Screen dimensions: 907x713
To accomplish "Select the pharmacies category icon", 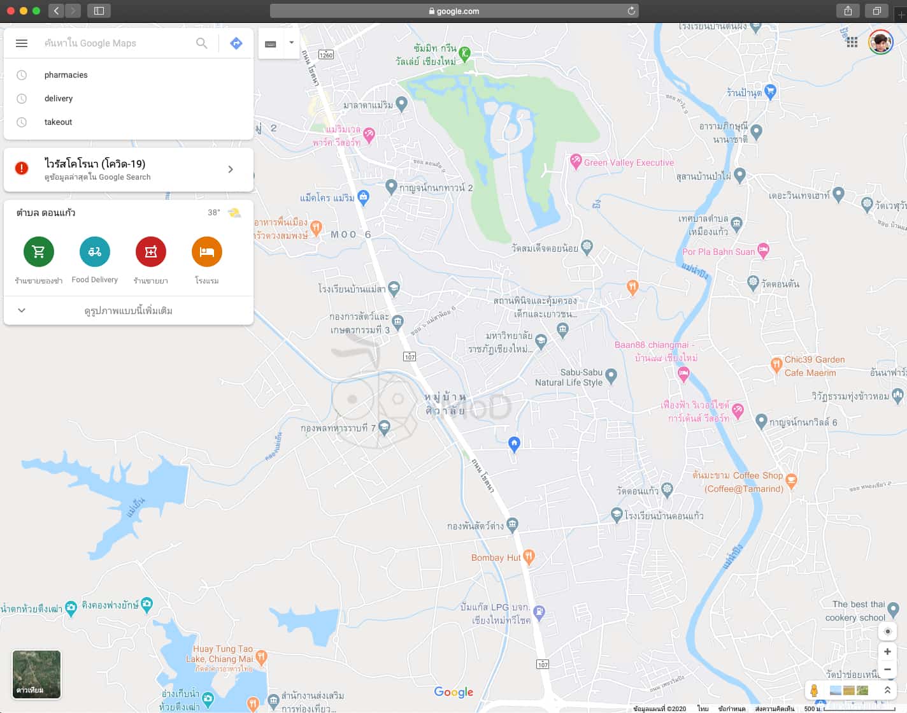I will tap(150, 252).
